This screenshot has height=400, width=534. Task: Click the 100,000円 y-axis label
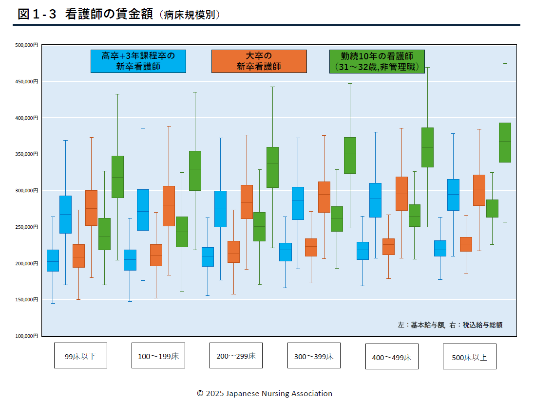[26, 336]
